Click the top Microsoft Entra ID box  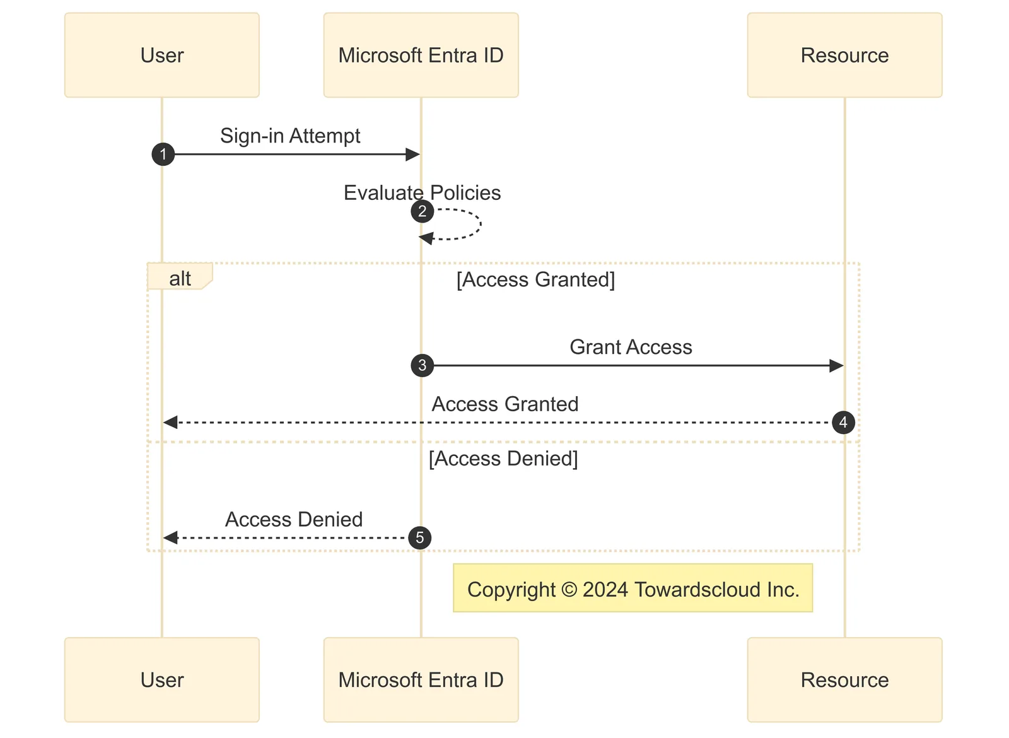pos(421,55)
